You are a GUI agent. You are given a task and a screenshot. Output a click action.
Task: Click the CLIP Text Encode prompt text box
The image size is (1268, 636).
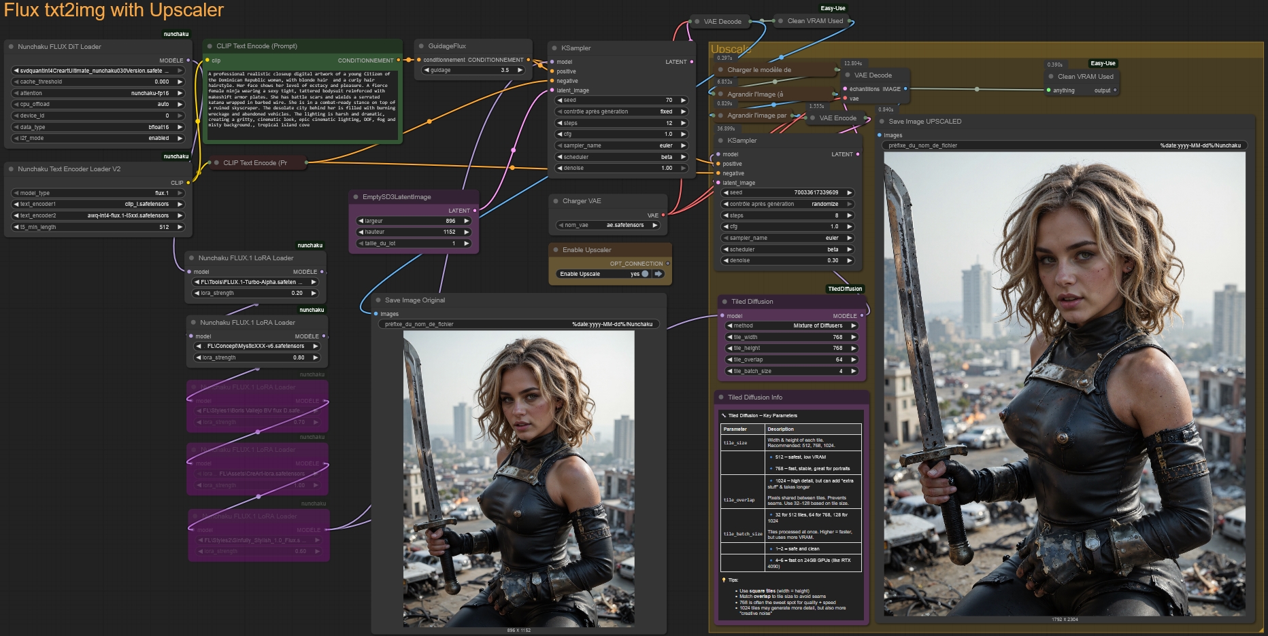coord(302,103)
